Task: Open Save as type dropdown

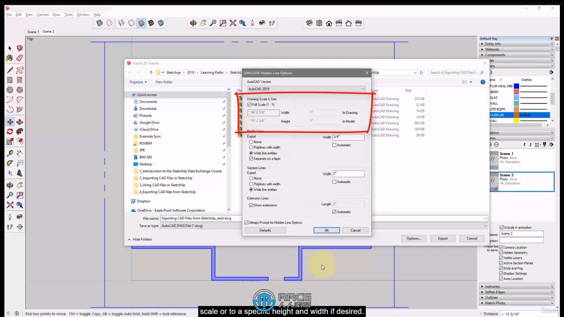Action: 324,226
